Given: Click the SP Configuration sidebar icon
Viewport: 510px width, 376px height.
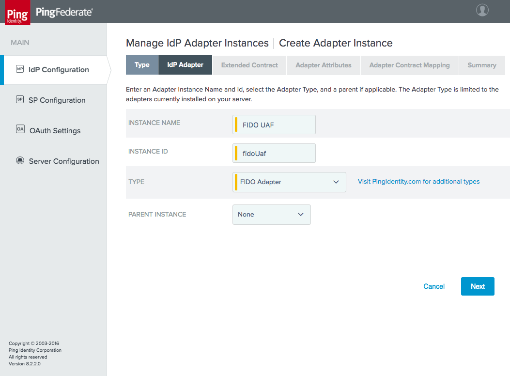Looking at the screenshot, I should (x=20, y=99).
